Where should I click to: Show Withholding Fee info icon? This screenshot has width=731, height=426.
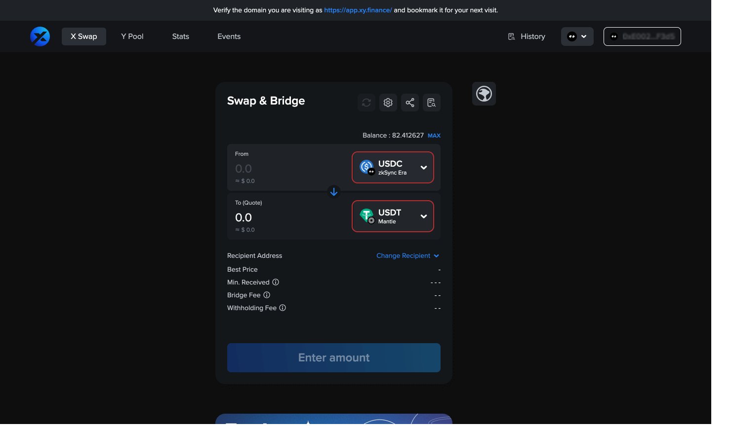click(283, 308)
